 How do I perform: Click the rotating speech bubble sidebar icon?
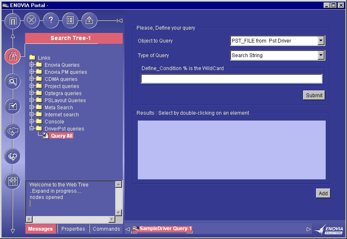pyautogui.click(x=13, y=131)
